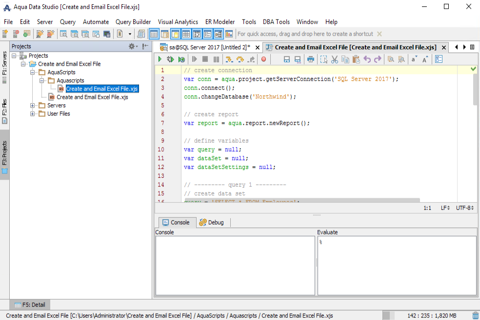
Task: Open the Query Builder menu
Action: coord(133,22)
